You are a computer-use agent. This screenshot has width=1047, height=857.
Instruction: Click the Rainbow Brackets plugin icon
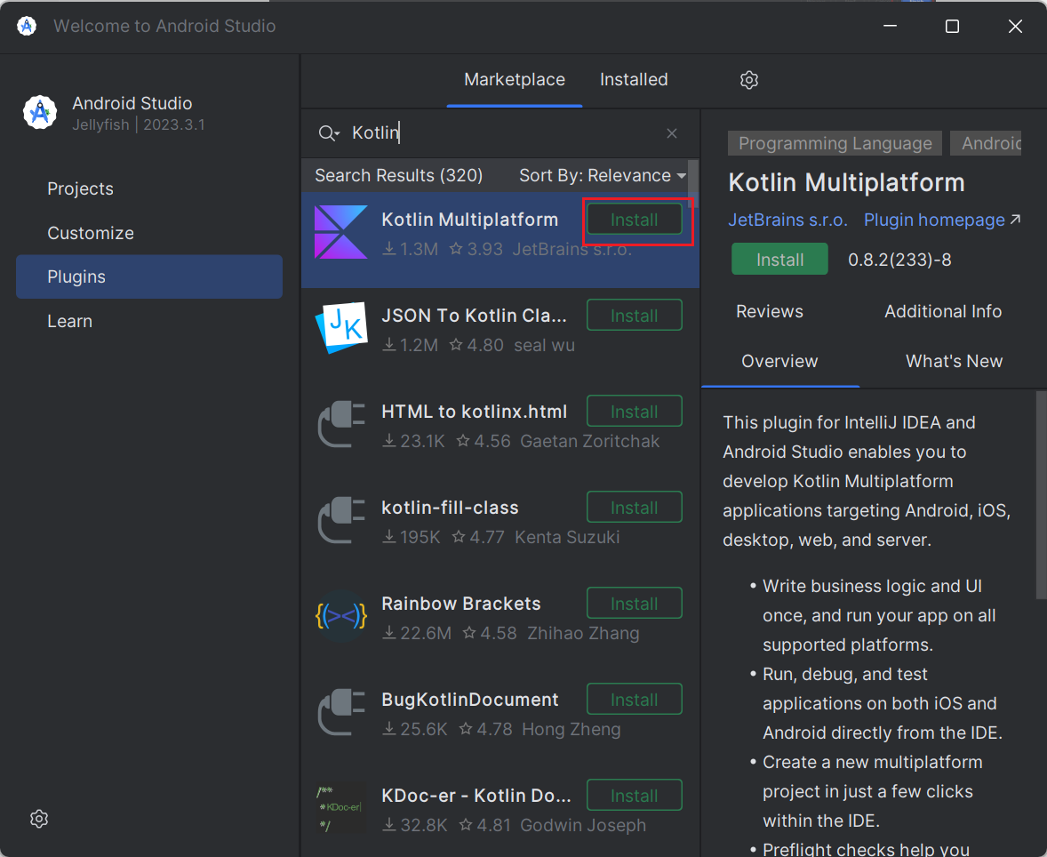coord(341,616)
